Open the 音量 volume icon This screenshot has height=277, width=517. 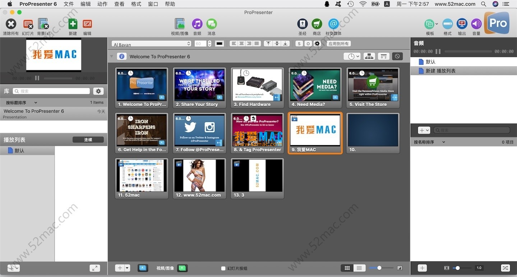(x=476, y=24)
